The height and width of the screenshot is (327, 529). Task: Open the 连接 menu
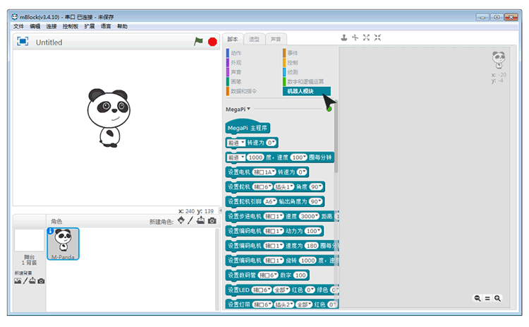51,26
